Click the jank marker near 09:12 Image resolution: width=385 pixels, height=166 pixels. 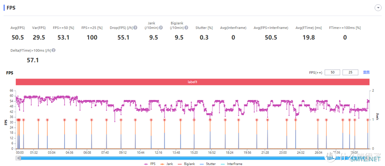coord(121,120)
